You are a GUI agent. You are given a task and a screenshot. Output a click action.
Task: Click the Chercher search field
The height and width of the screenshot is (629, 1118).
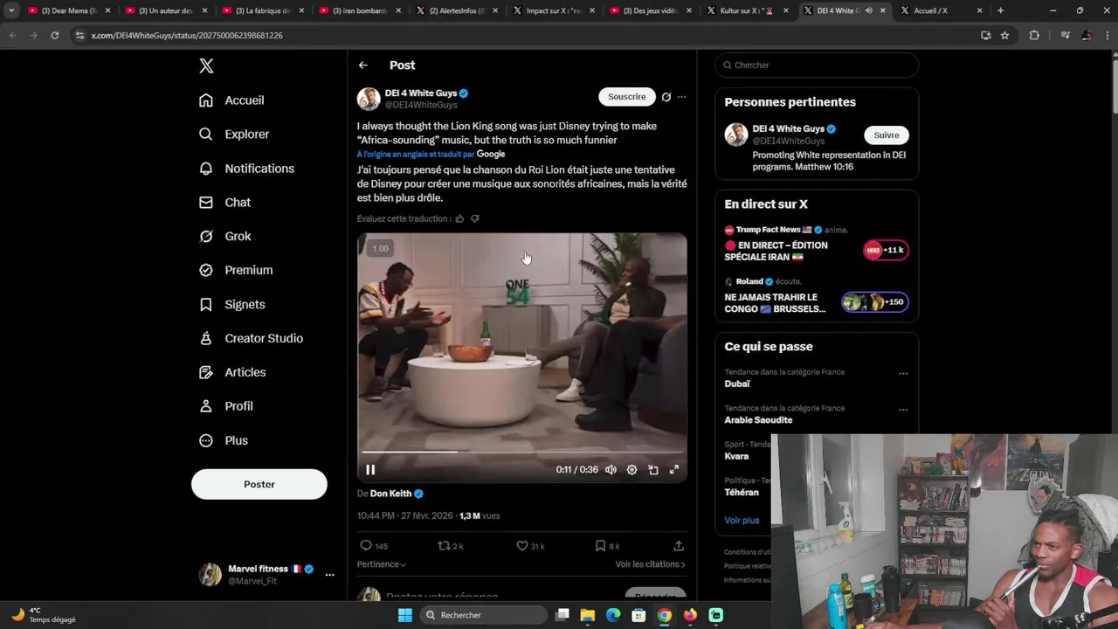tap(817, 65)
